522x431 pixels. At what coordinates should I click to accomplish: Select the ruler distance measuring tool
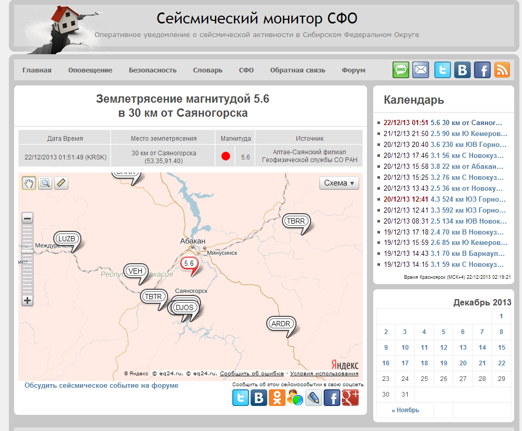62,183
